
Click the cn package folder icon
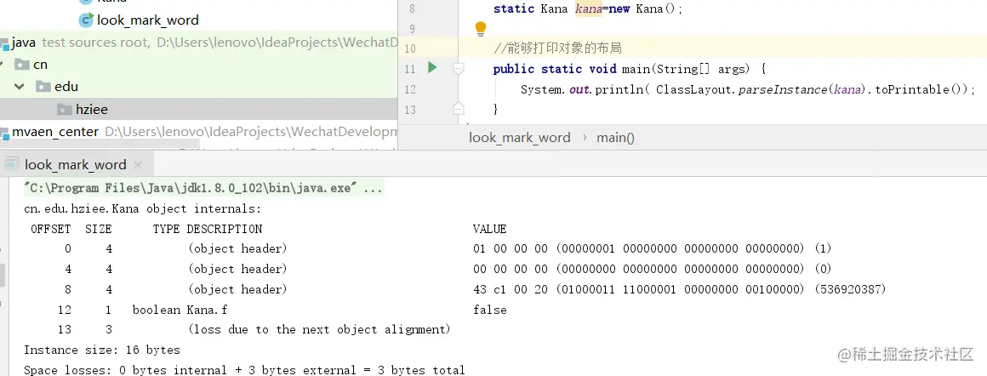point(22,65)
